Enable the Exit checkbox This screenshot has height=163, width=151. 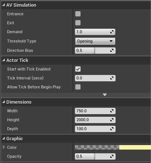78,23
